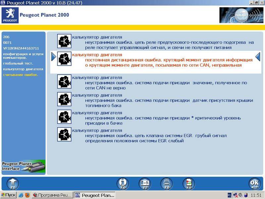
Task: Click engine icon for fuel cap sensor fault
Action: click(64, 99)
